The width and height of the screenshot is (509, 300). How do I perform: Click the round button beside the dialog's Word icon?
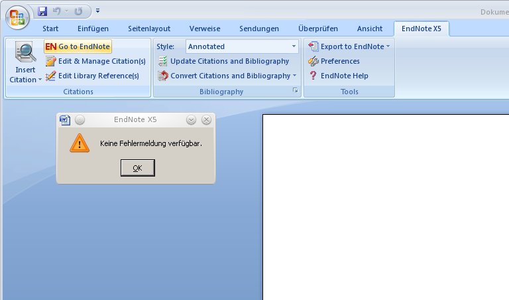80,120
